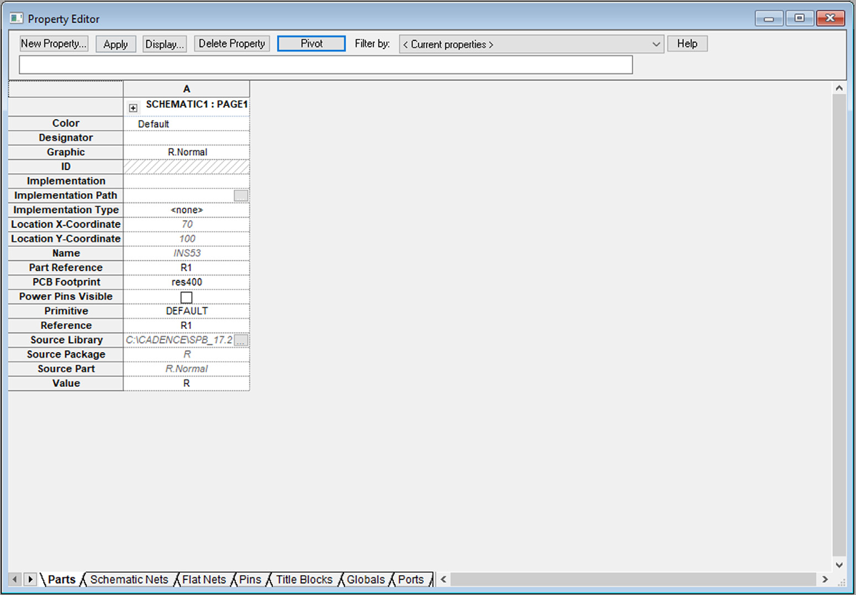Screen dimensions: 856x595
Task: Click horizontal scrollbar right arrow
Action: 825,580
